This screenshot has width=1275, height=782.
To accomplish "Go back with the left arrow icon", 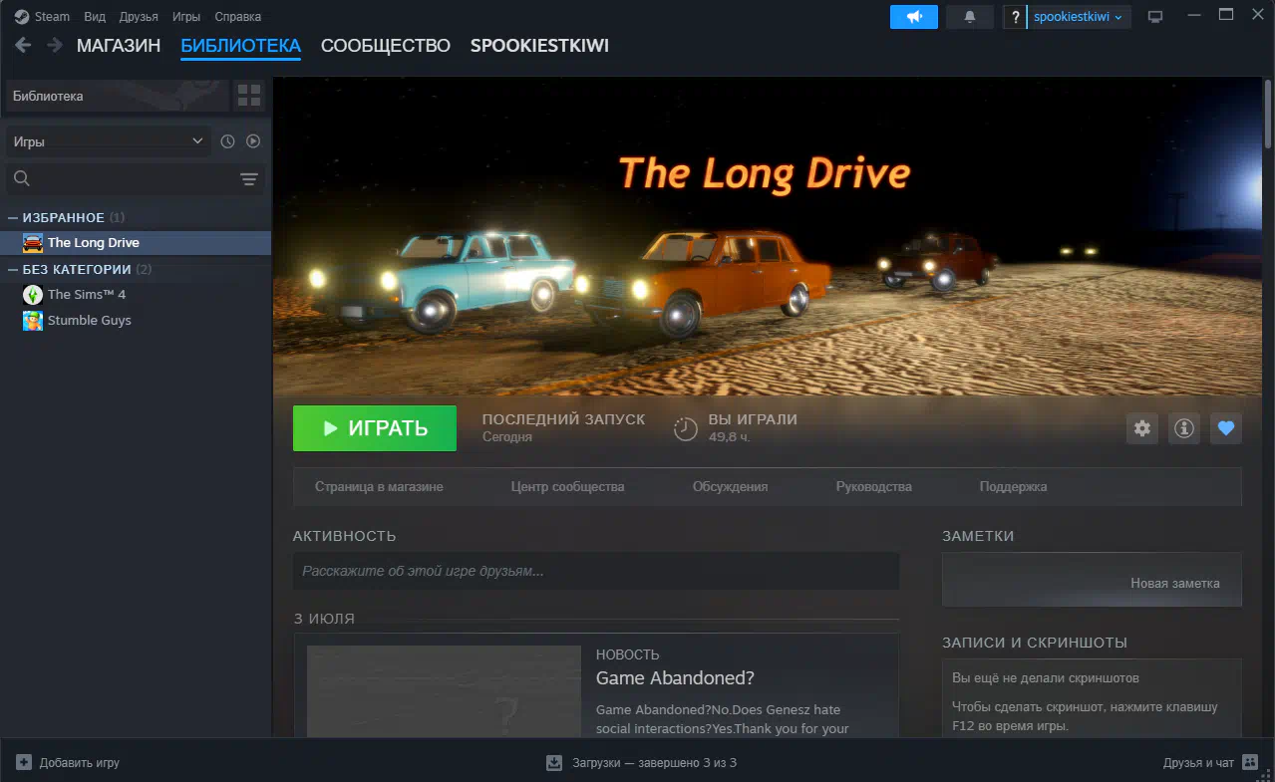I will coord(23,45).
